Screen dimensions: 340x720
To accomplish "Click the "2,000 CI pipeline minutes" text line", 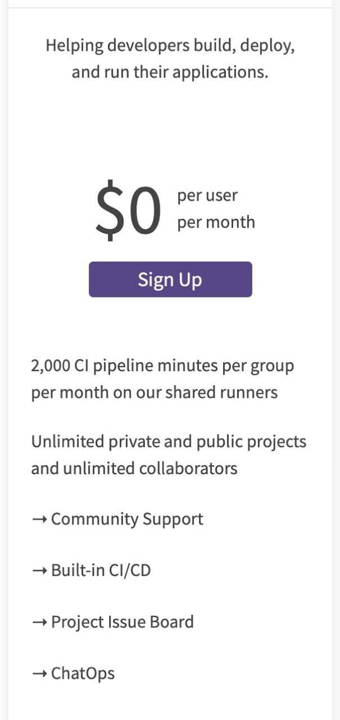I will pyautogui.click(x=162, y=366).
